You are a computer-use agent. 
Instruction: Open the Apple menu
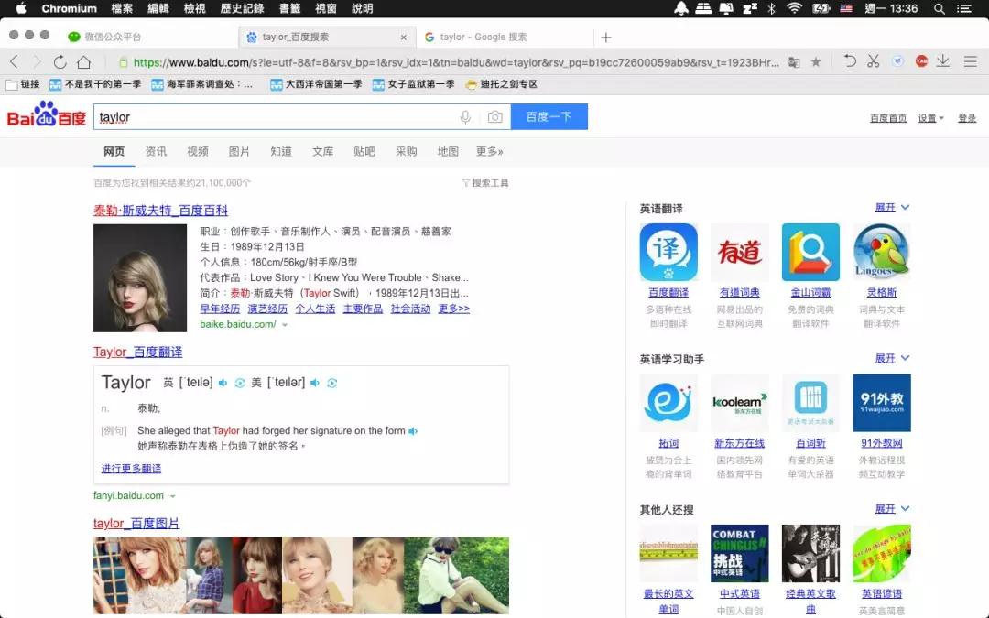tap(21, 8)
